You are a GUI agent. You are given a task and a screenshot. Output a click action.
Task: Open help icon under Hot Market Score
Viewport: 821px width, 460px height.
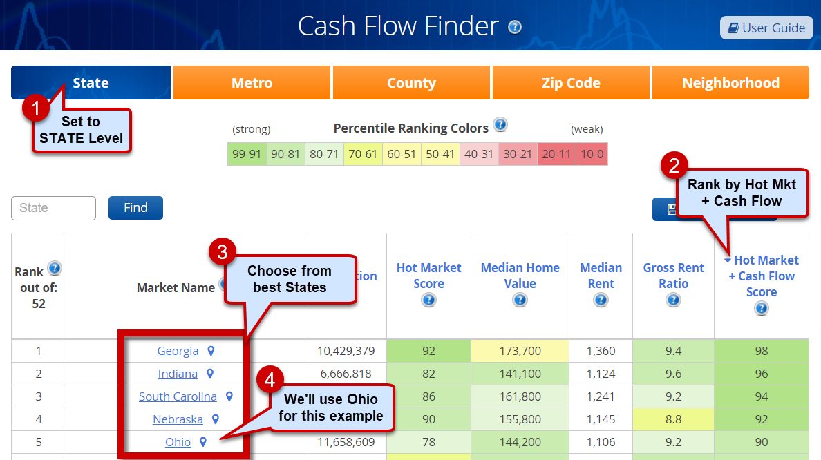click(429, 300)
